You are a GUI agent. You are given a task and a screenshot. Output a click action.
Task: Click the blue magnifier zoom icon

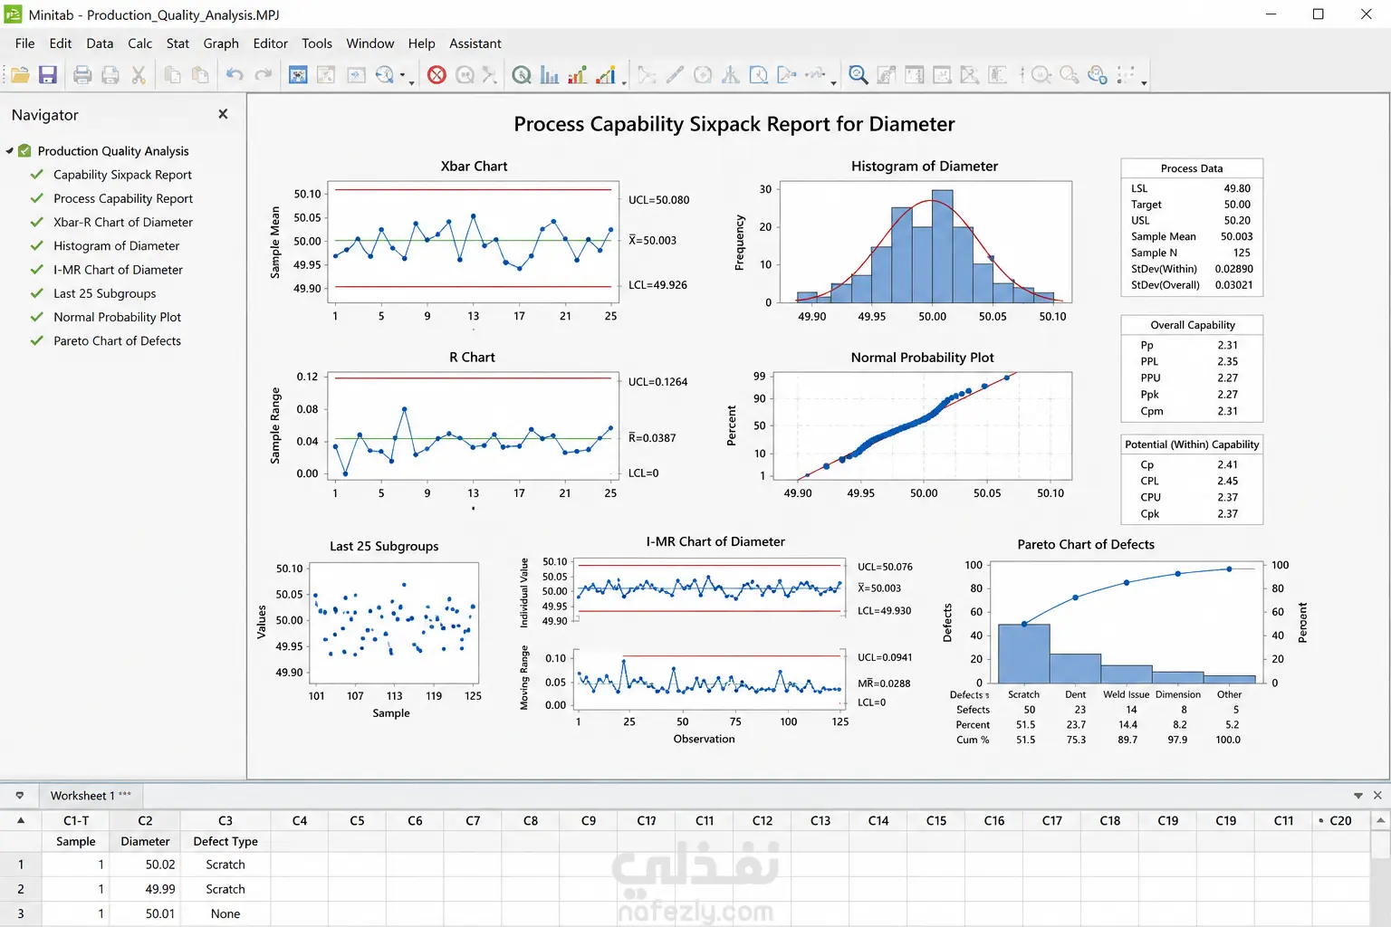(859, 75)
